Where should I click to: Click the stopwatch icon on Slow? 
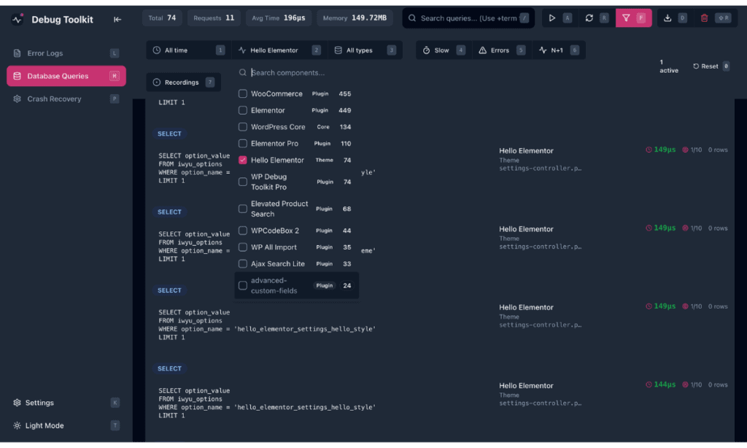[x=426, y=50]
